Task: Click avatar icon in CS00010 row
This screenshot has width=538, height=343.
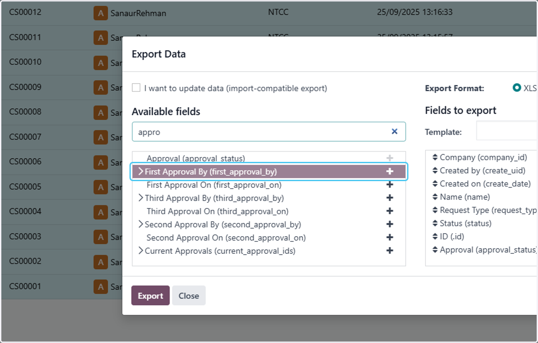Action: pyautogui.click(x=100, y=62)
